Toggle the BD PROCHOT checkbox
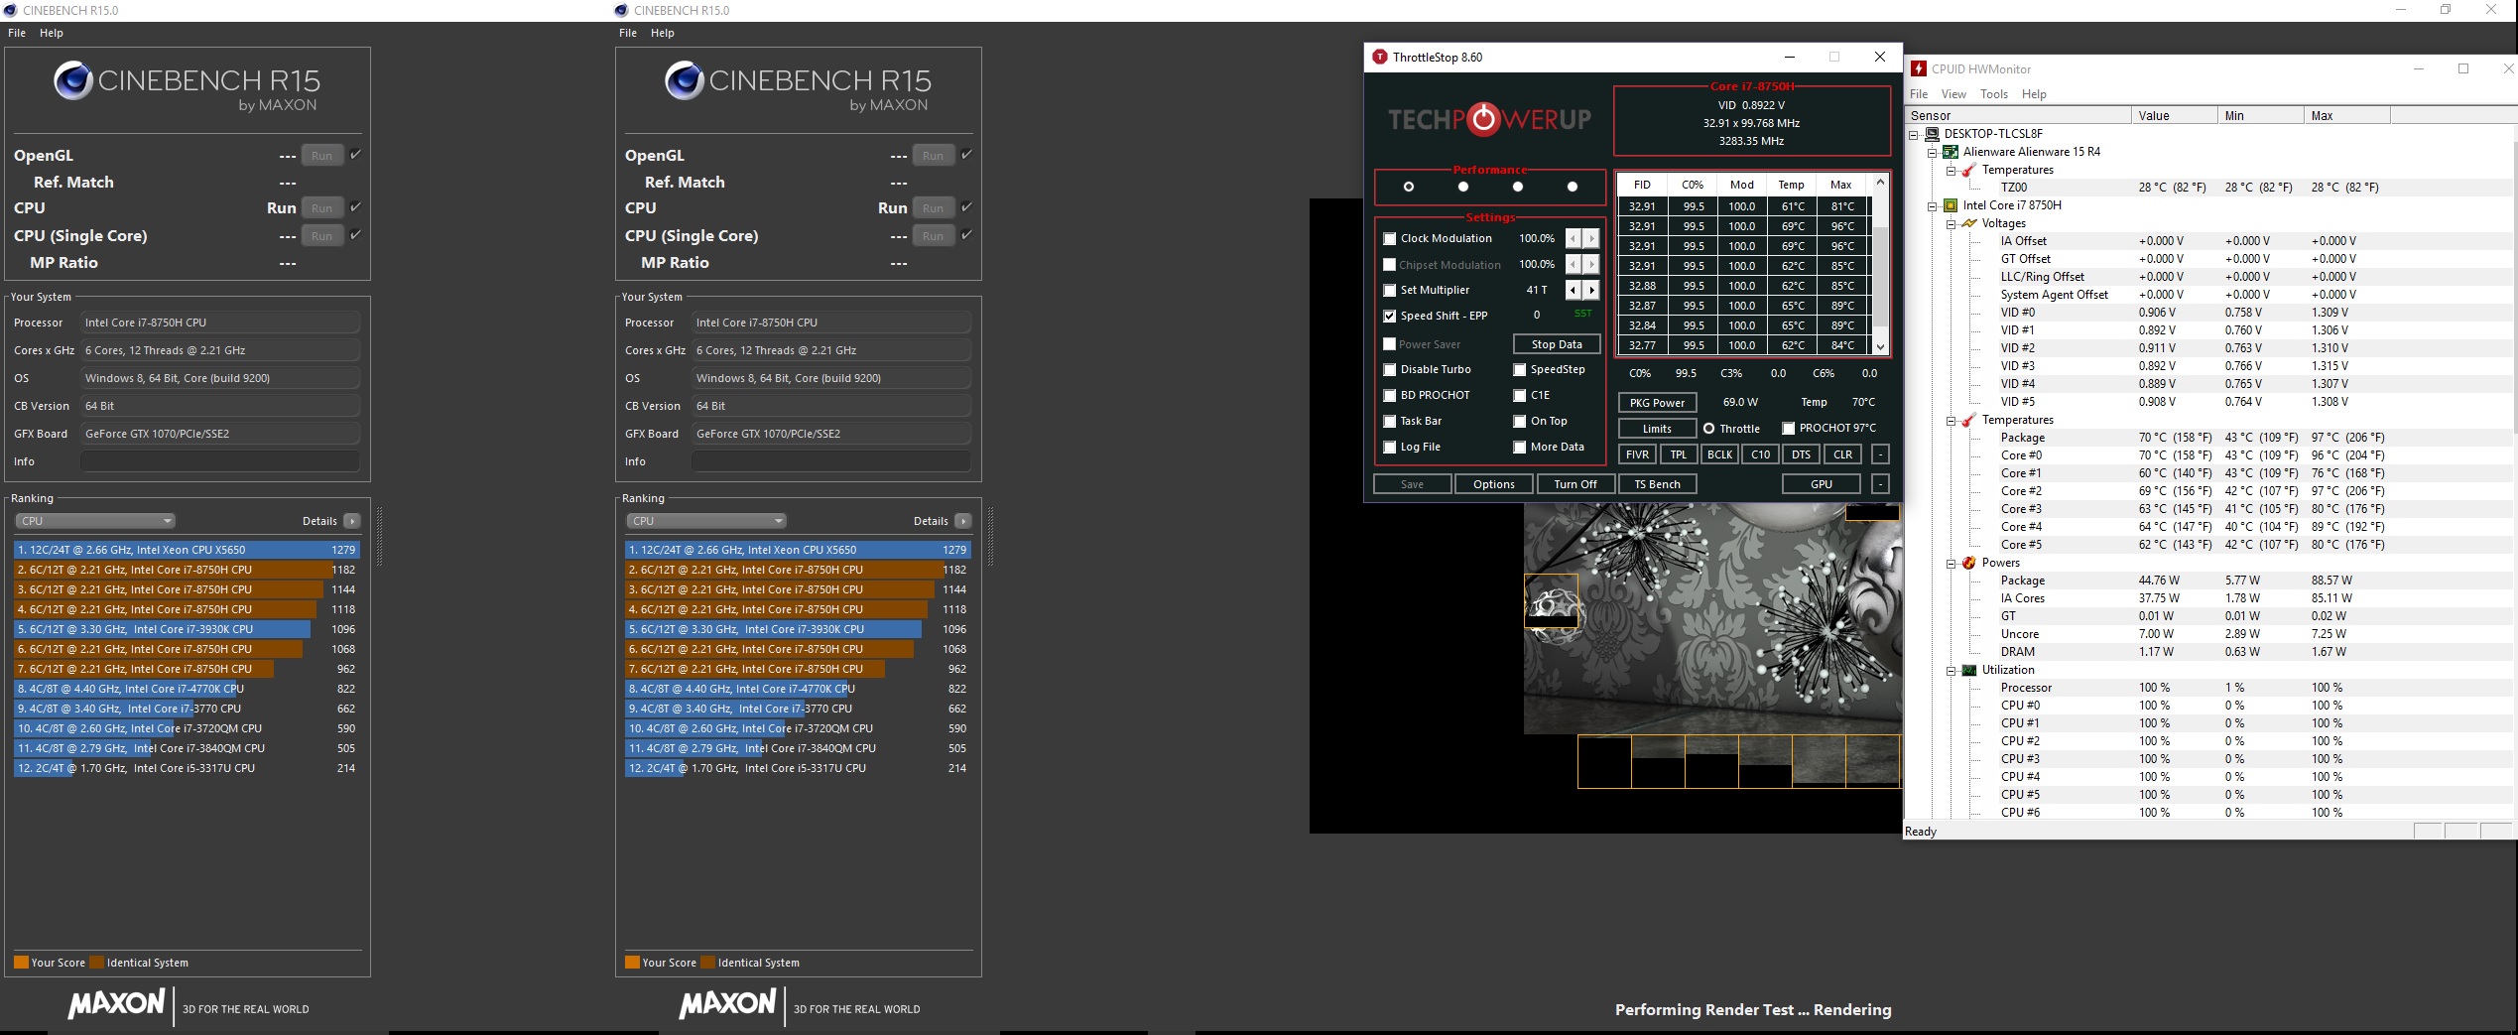Viewport: 2518px width, 1035px height. (x=1390, y=395)
